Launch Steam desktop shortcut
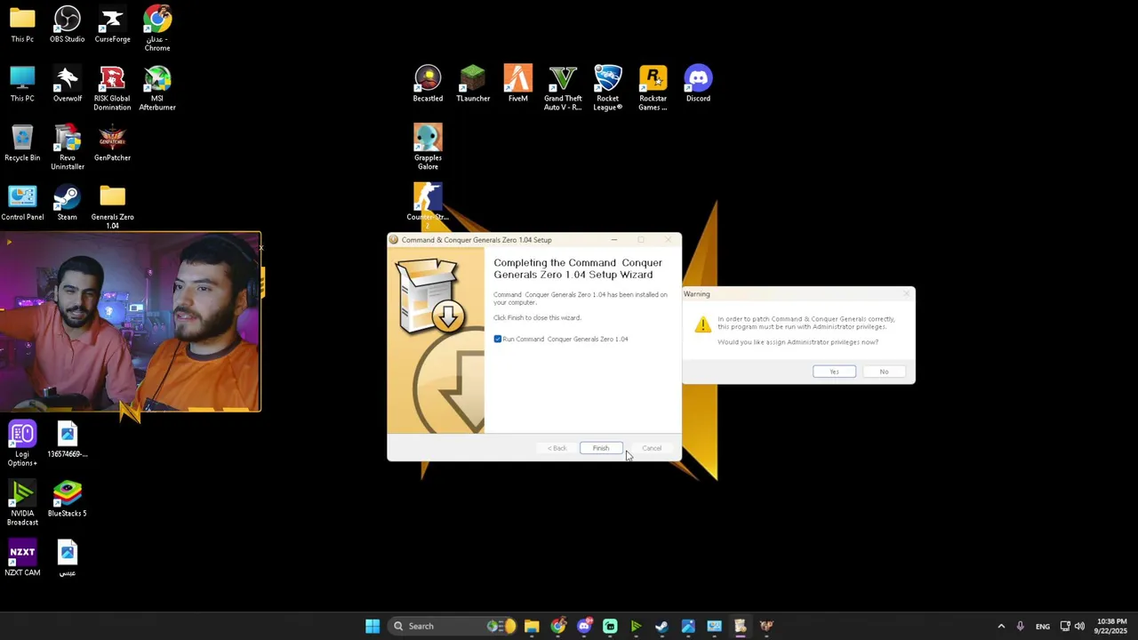The width and height of the screenshot is (1138, 640). click(x=68, y=203)
